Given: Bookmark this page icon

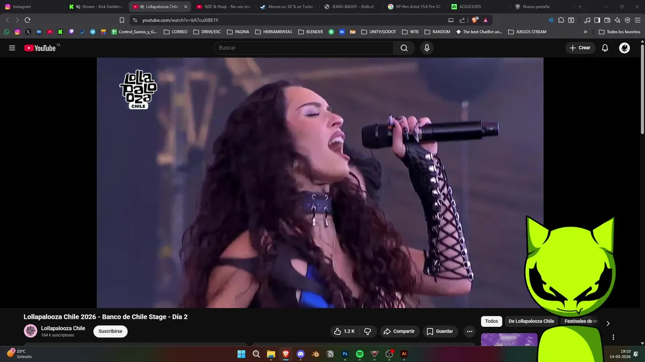Looking at the screenshot, I should click(x=121, y=20).
